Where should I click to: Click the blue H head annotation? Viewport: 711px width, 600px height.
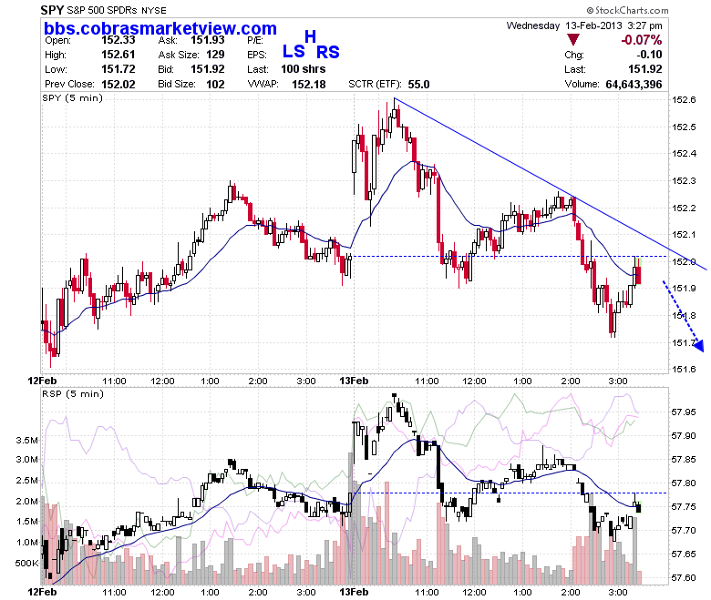pos(310,36)
